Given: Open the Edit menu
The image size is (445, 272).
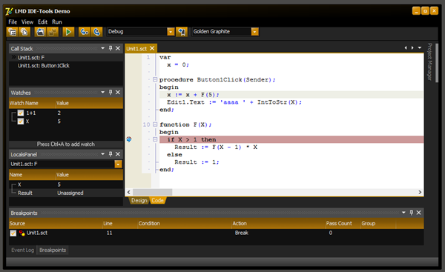Looking at the screenshot, I should [42, 21].
